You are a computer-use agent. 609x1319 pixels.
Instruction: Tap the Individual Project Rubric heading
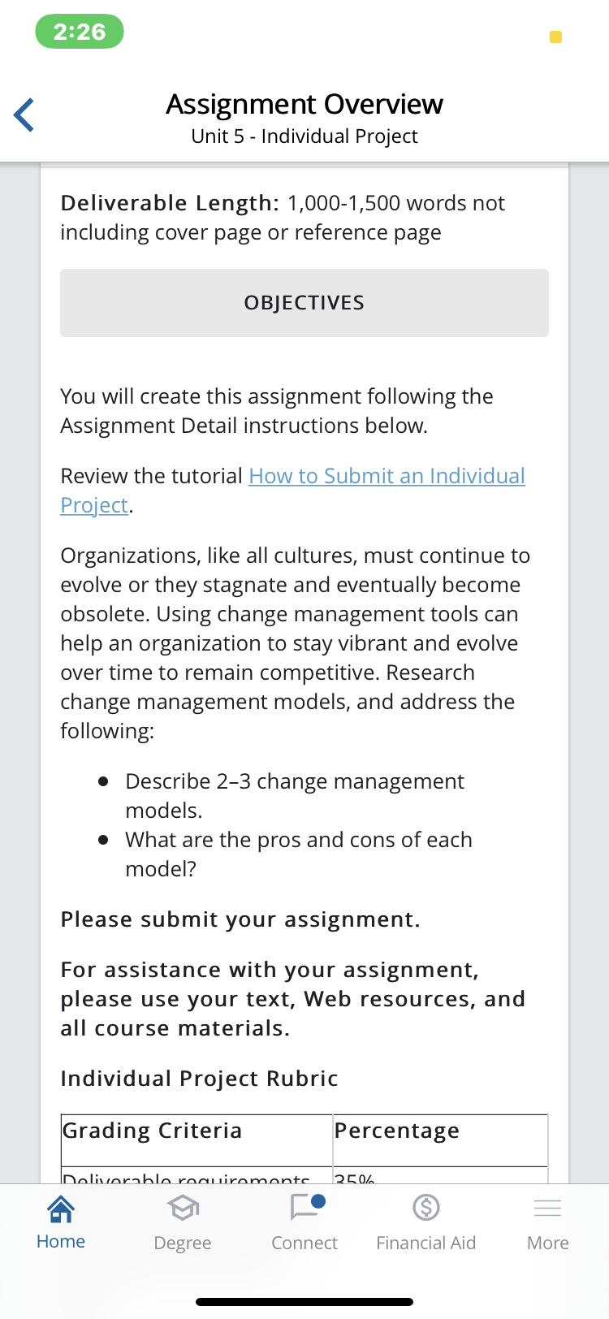(199, 1079)
